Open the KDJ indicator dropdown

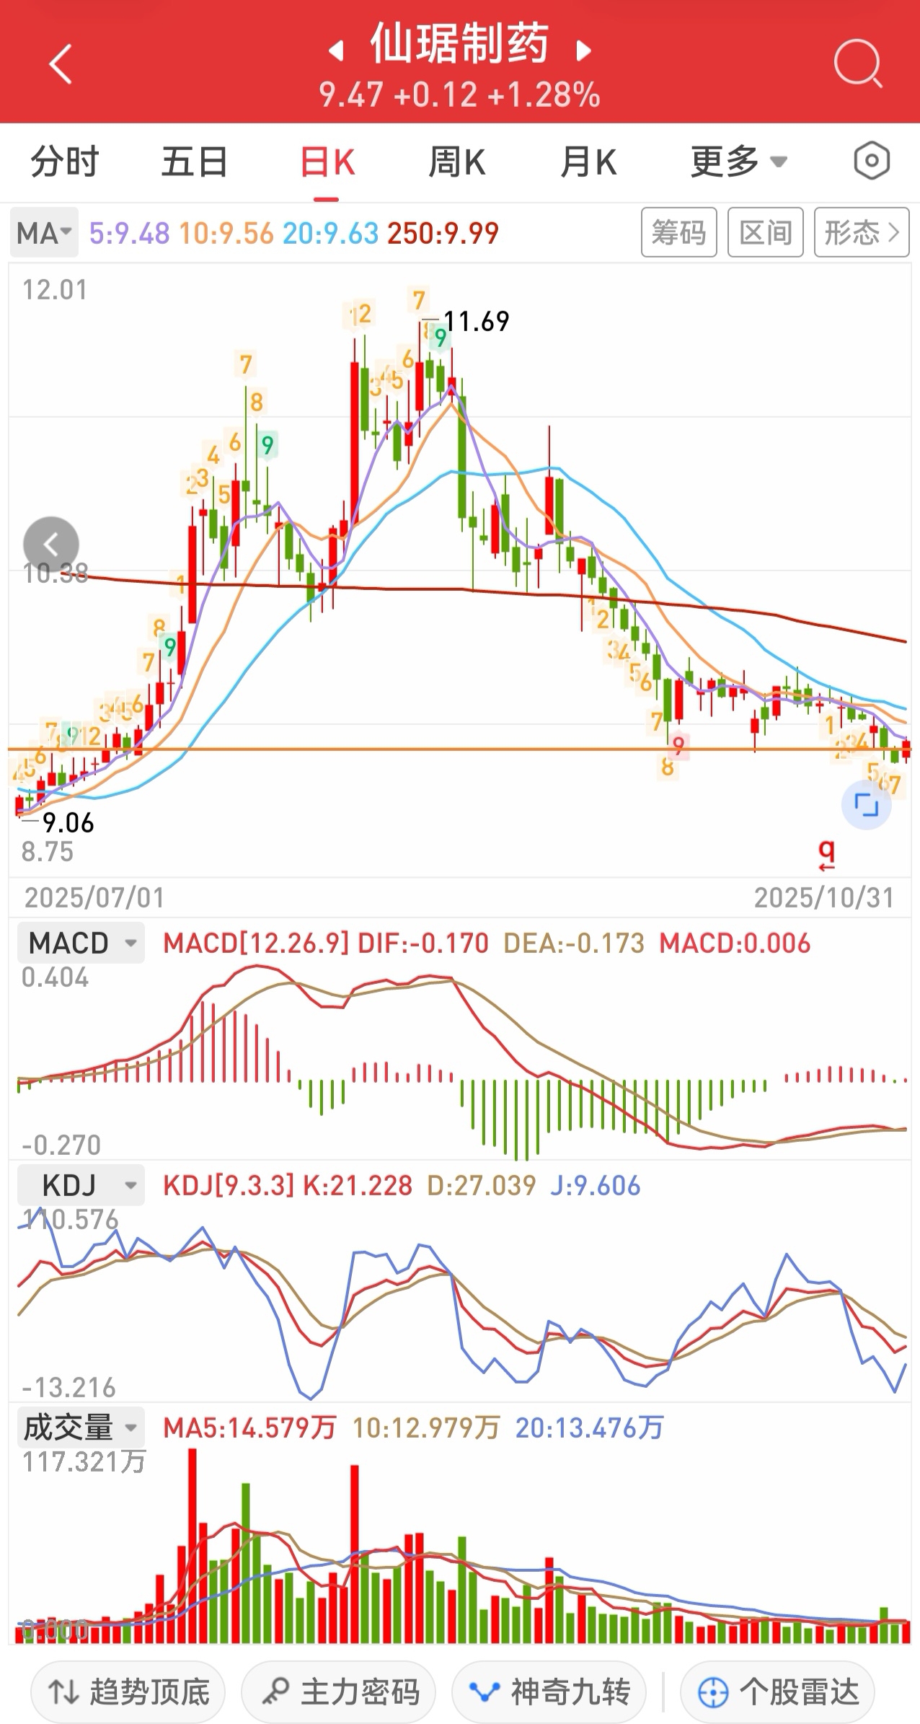pyautogui.click(x=81, y=1185)
